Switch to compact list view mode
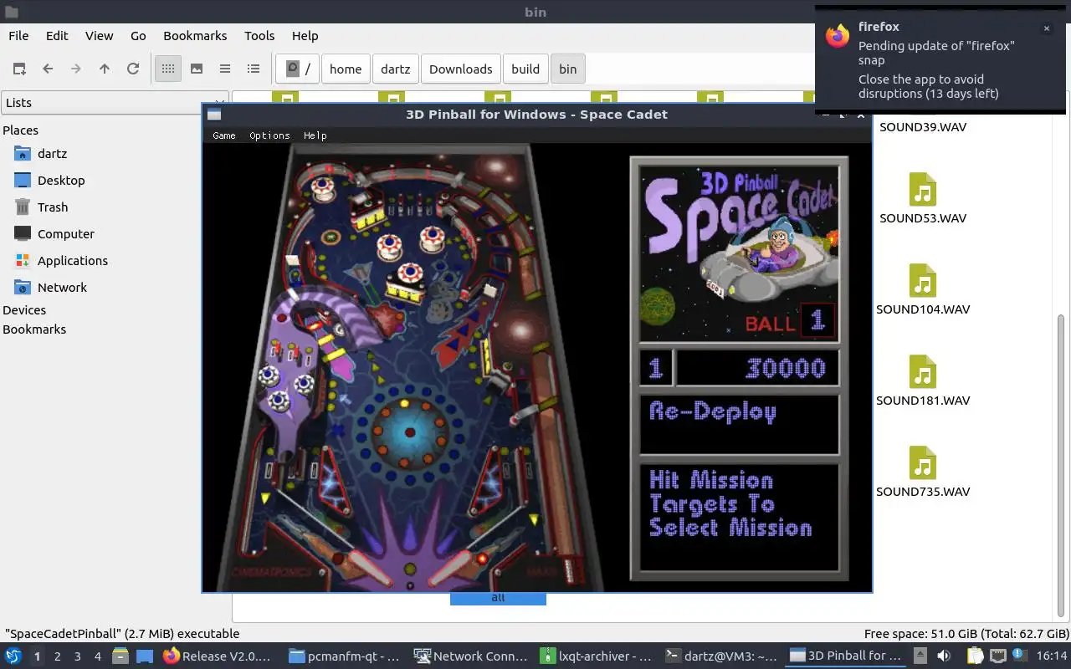The height and width of the screenshot is (669, 1071). 225,69
